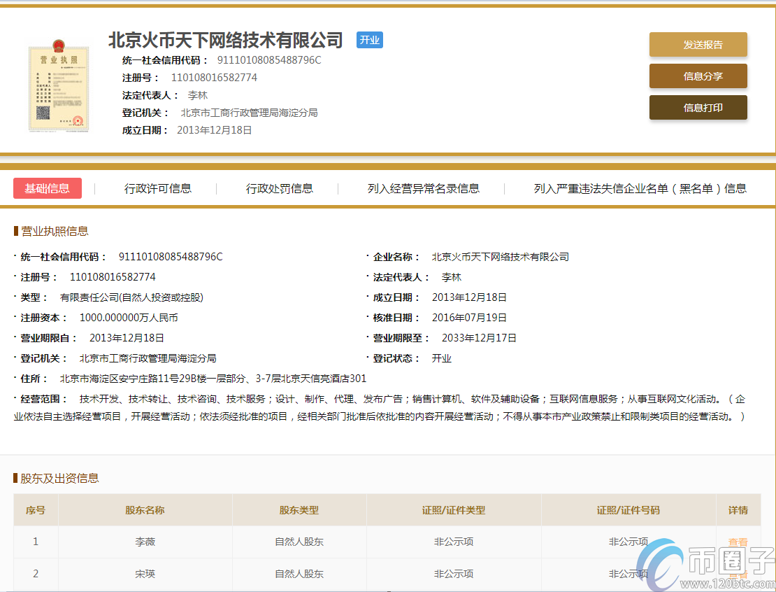Click header credit code 91110108085488796C
Screen dimensions: 776x592
pyautogui.click(x=269, y=60)
